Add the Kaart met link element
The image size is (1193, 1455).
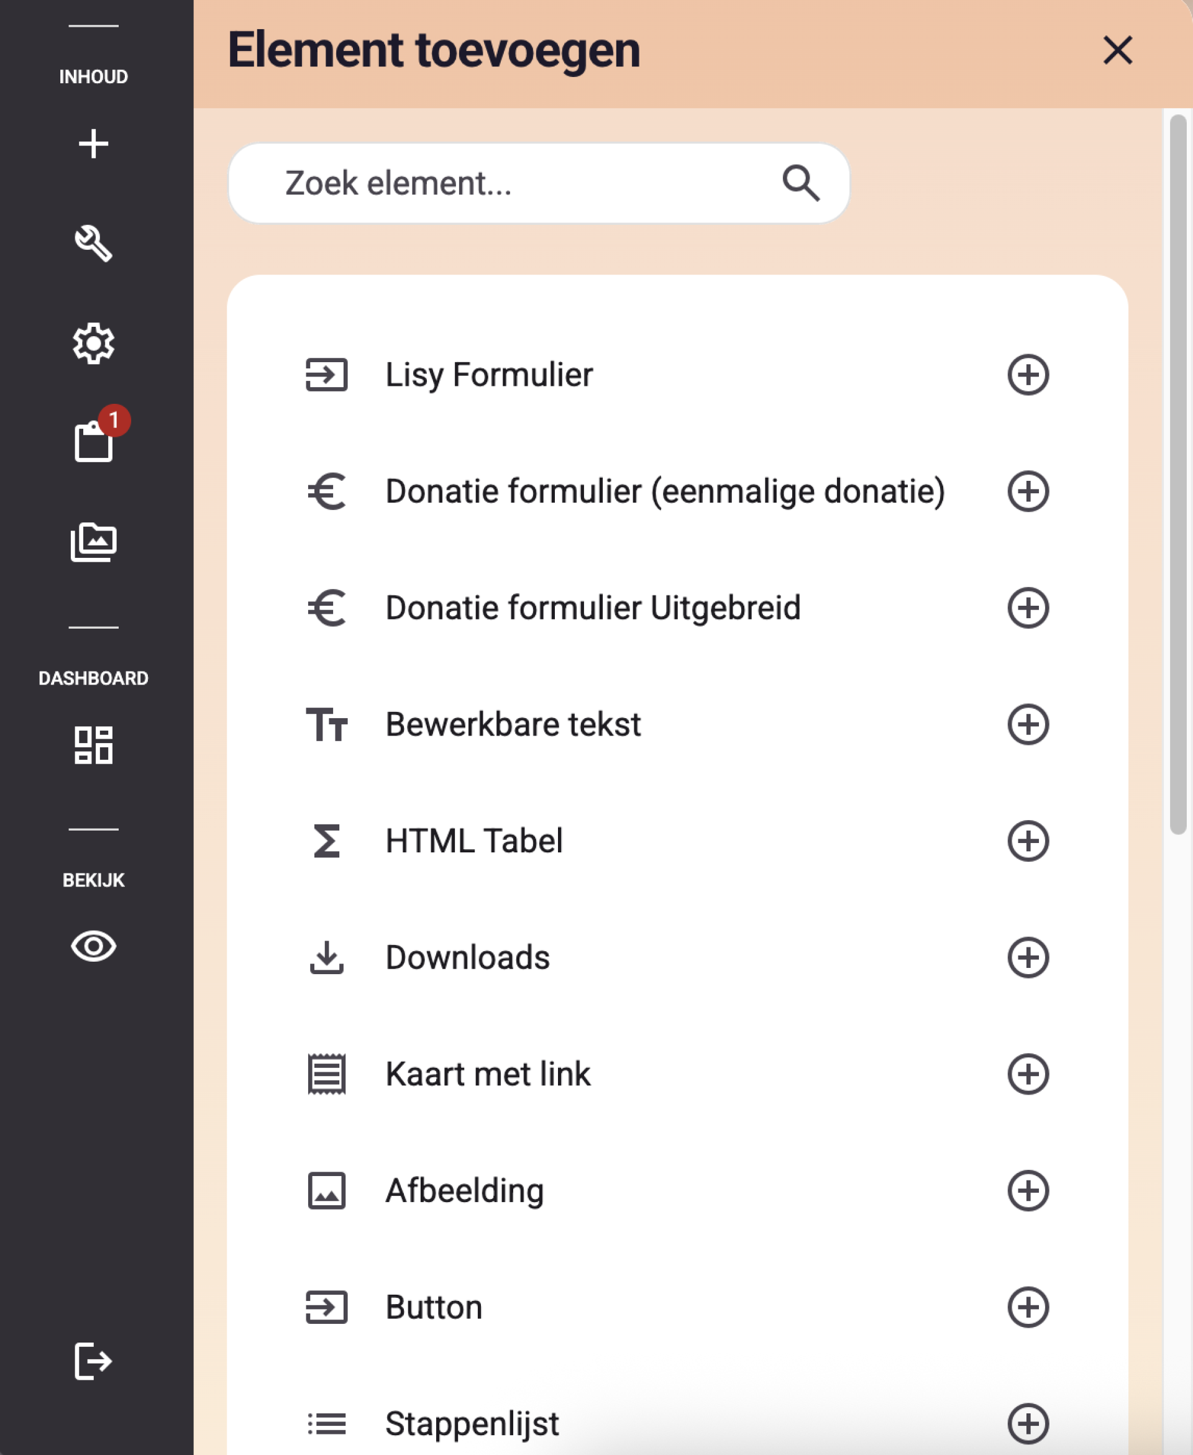pos(1028,1074)
